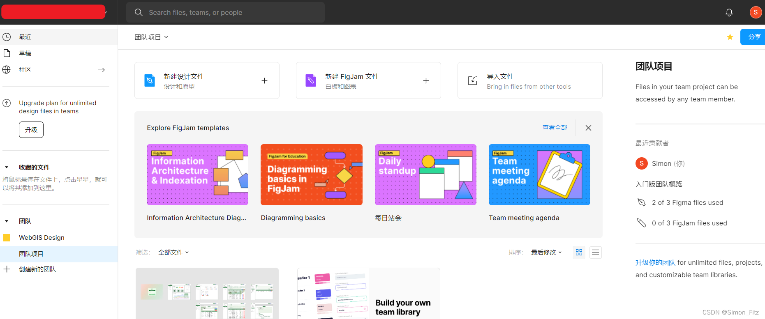
Task: Click the import file icon
Action: click(473, 81)
